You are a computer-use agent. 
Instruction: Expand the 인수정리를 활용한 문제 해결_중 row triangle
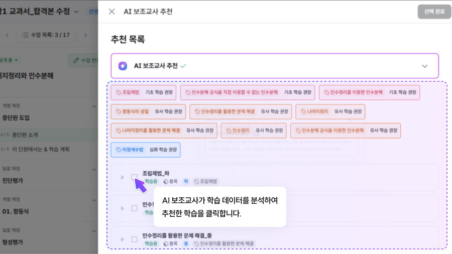pos(122,239)
